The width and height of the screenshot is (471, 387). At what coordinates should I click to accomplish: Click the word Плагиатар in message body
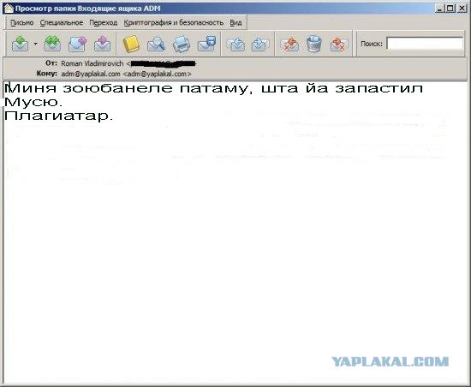pyautogui.click(x=59, y=116)
